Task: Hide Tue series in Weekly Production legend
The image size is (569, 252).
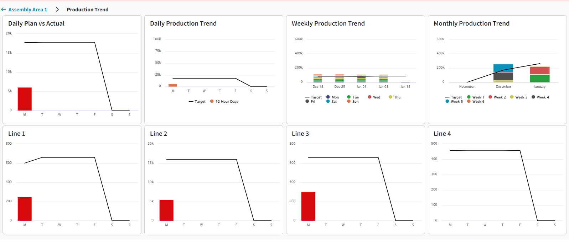Action: pyautogui.click(x=353, y=97)
